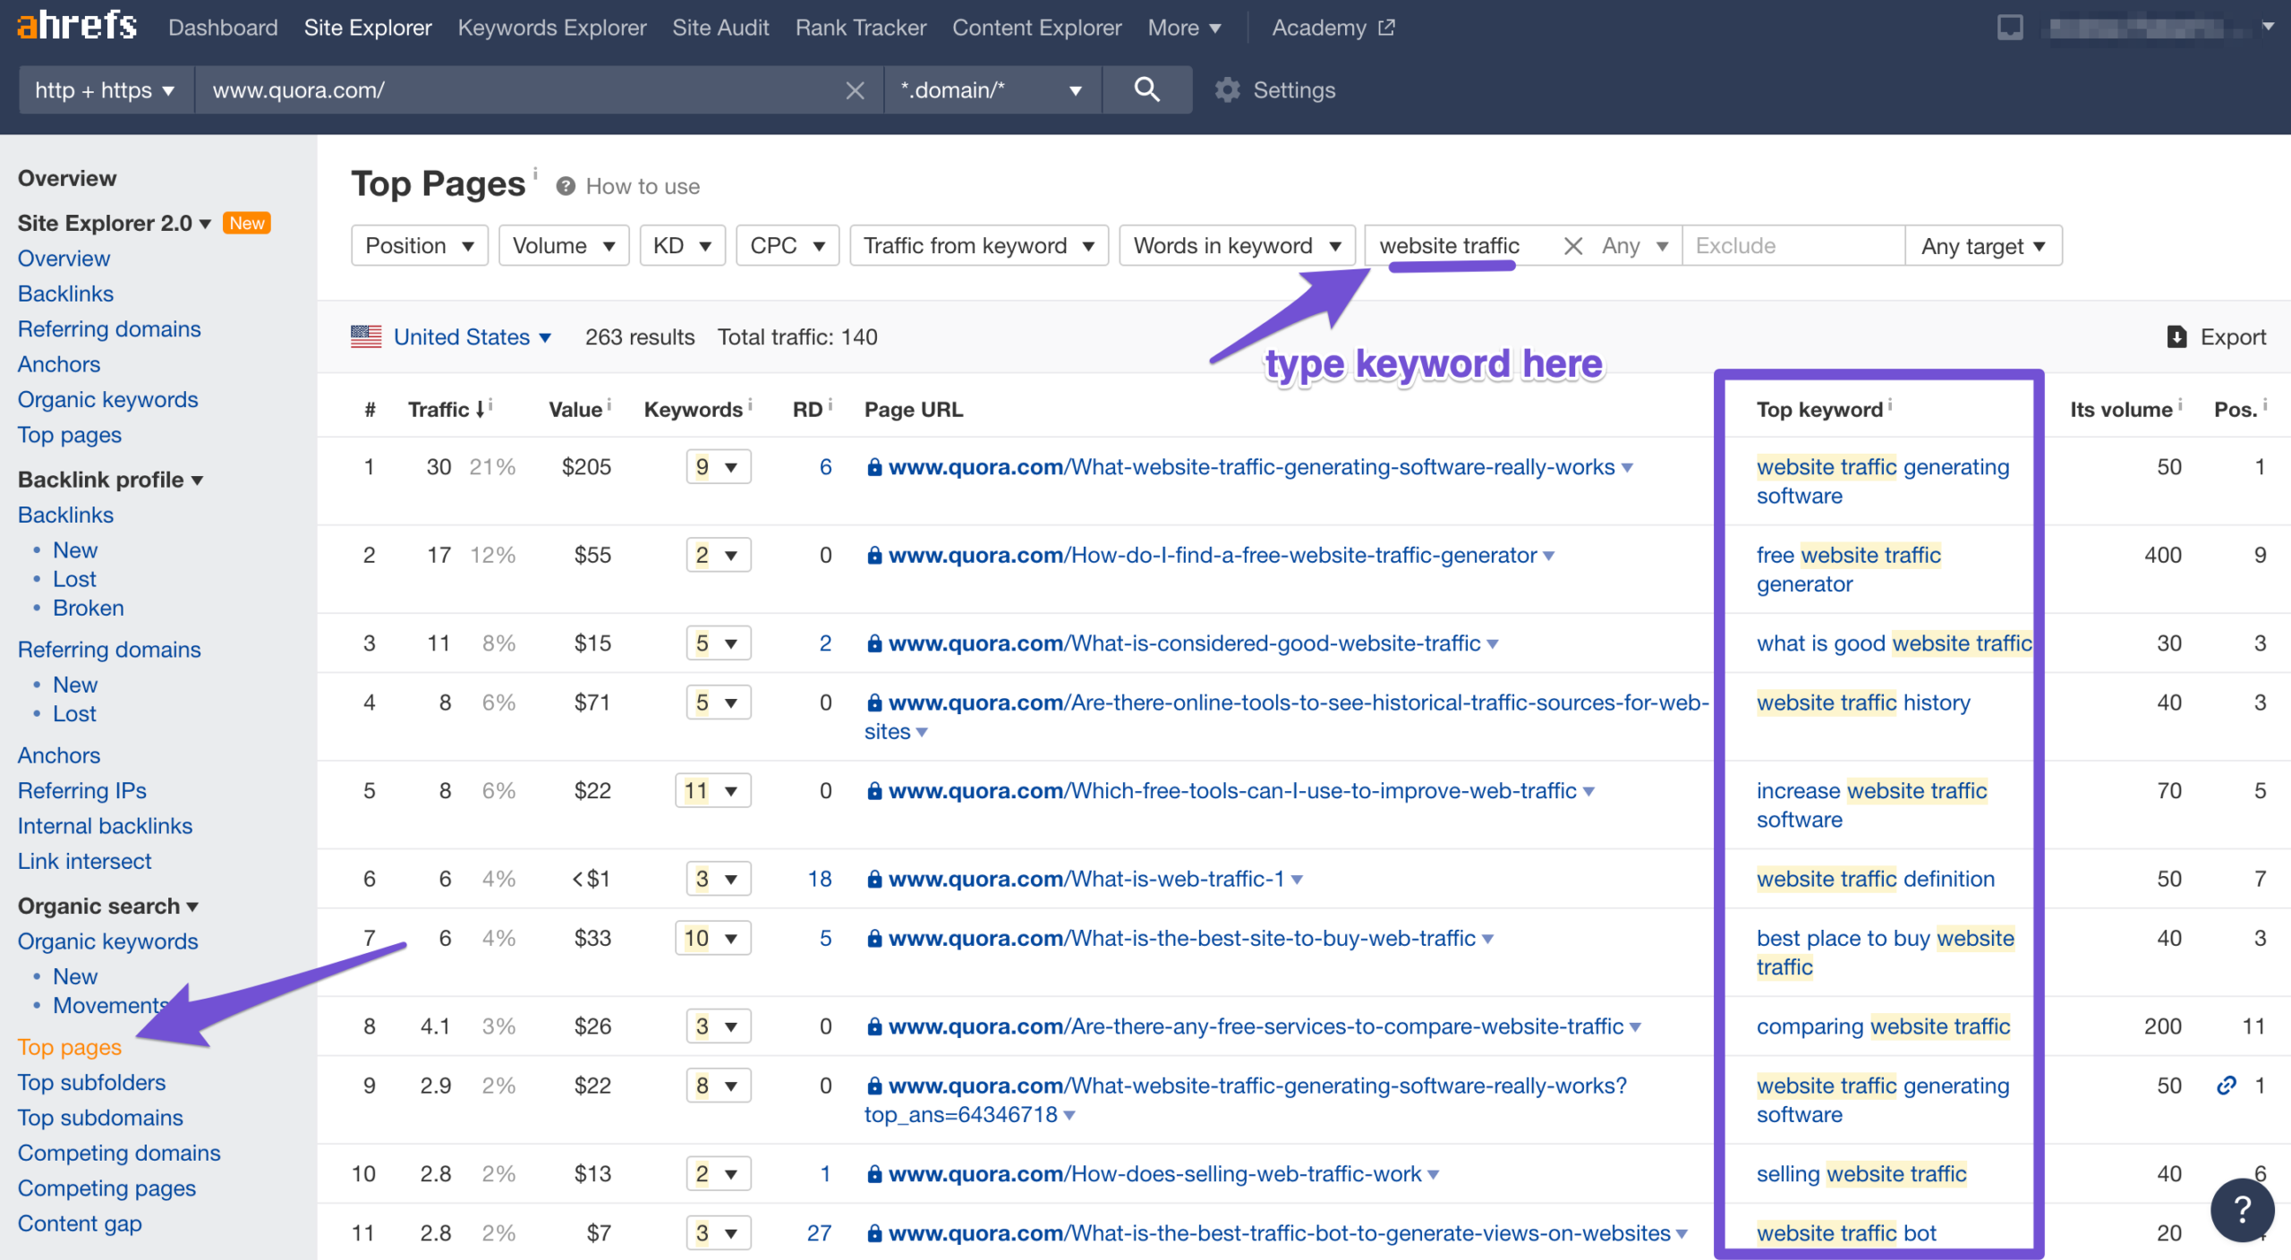The width and height of the screenshot is (2291, 1260).
Task: Click the Academy external link icon
Action: pyautogui.click(x=1386, y=28)
